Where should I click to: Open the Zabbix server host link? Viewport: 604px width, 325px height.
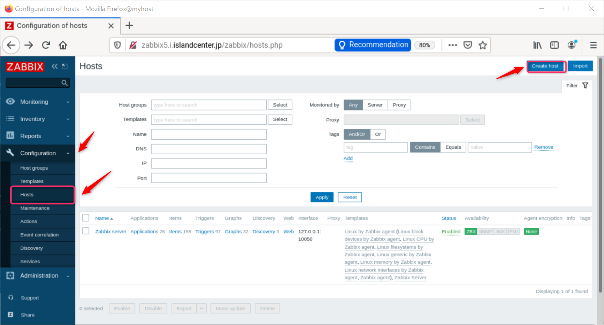coord(111,232)
